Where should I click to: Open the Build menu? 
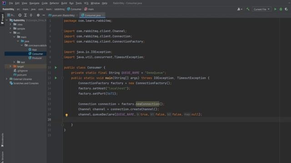(x=64, y=3)
